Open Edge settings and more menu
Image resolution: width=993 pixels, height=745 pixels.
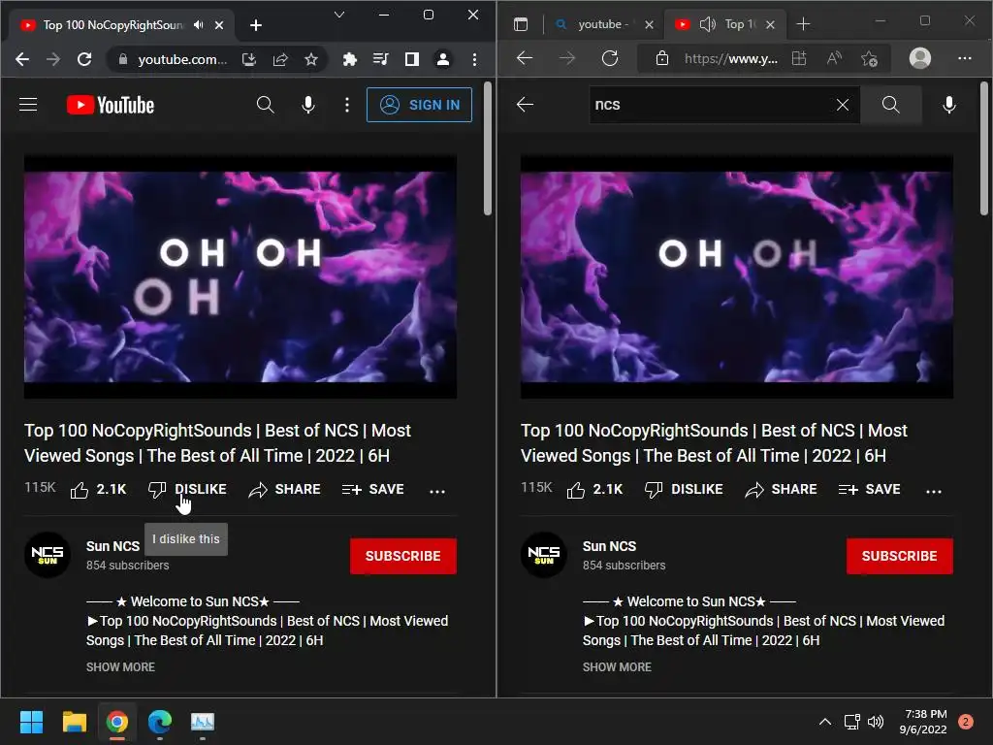[965, 58]
